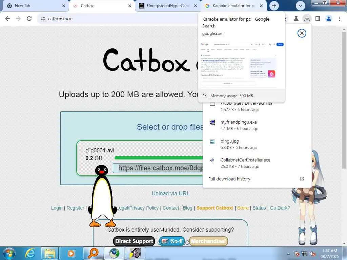Viewport: 347px width, 260px height.
Task: Open Windows Explorer folder taskbar icon
Action: click(x=50, y=253)
